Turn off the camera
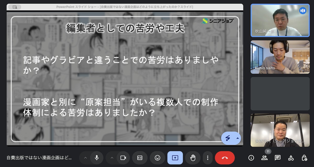314x167 pixels. [123, 158]
